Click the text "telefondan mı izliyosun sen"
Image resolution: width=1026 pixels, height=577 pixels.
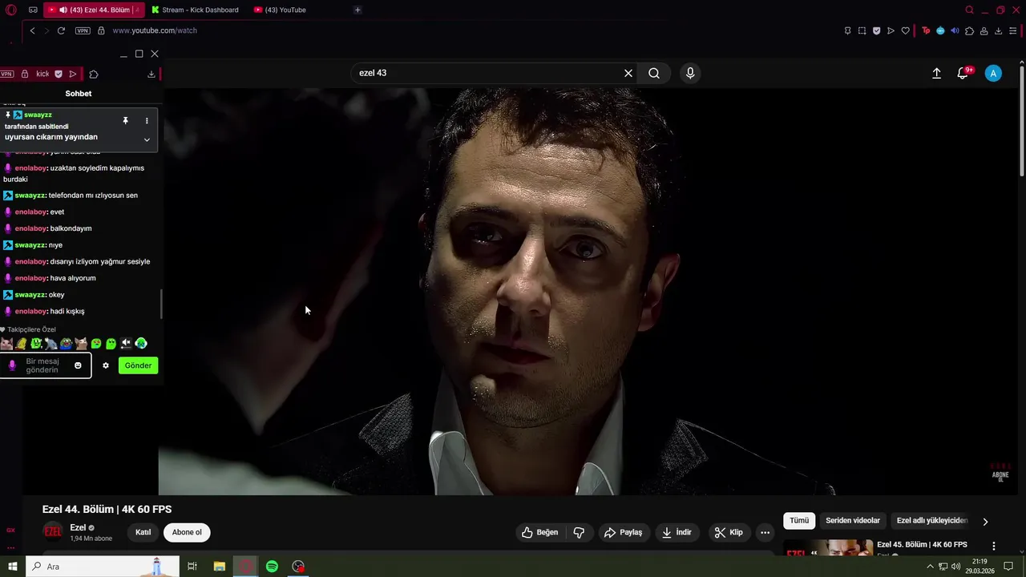pos(93,196)
